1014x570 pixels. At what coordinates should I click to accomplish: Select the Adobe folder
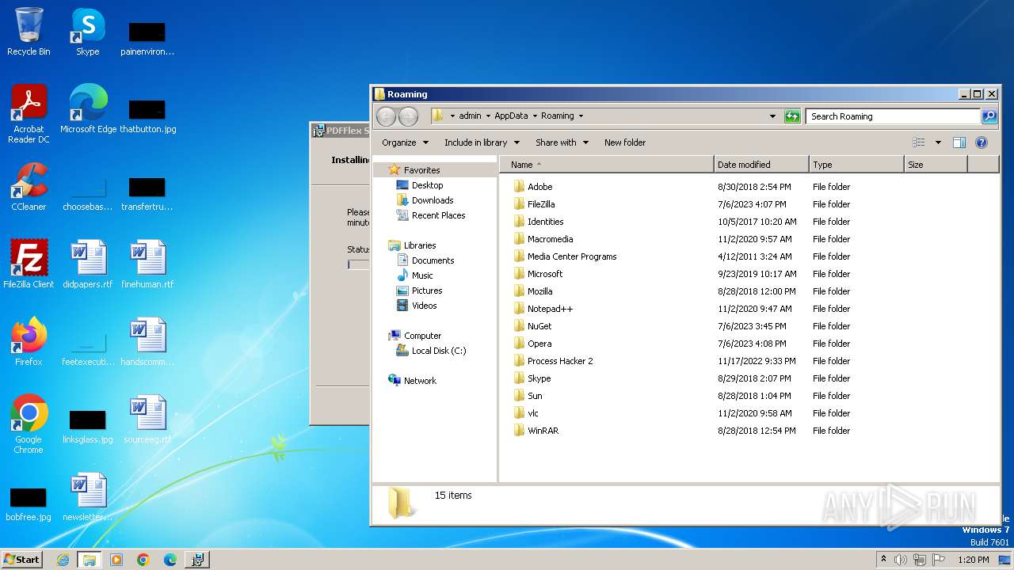tap(539, 187)
